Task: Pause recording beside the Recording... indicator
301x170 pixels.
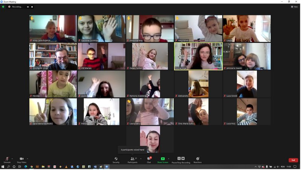Action: click(x=28, y=7)
